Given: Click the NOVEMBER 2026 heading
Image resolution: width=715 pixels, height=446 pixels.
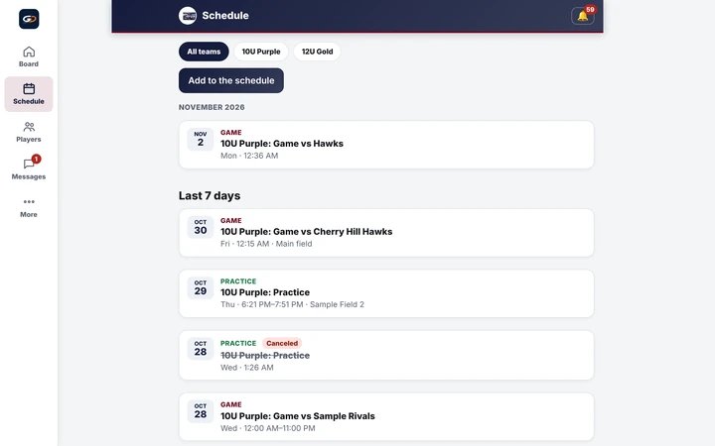Looking at the screenshot, I should coord(212,107).
